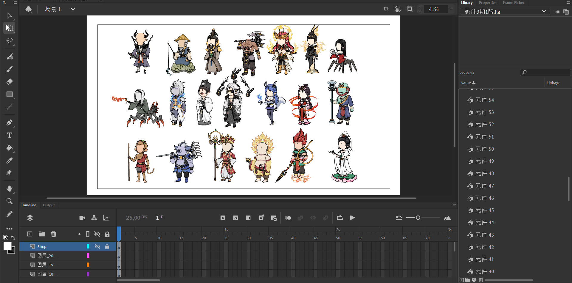572x283 pixels.
Task: Delete layer using timeline trash icon
Action: coord(54,234)
